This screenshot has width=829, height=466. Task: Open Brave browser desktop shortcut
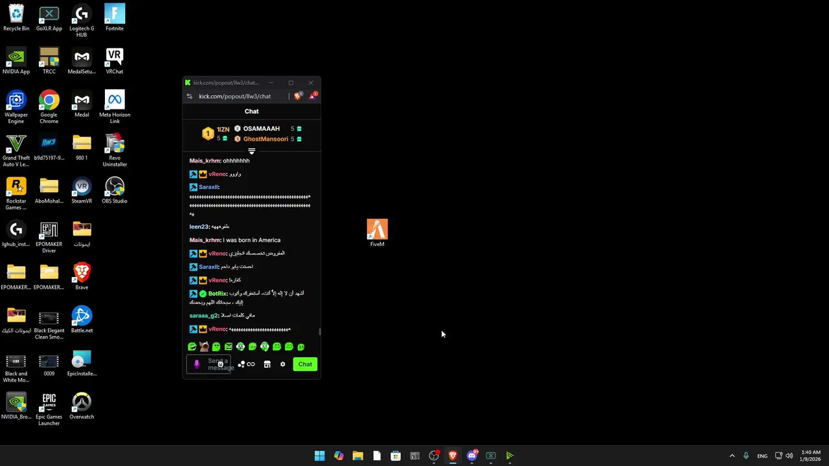[82, 276]
